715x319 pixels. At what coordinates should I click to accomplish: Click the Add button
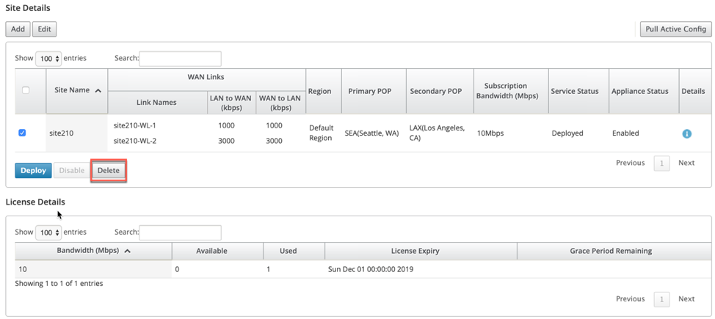[18, 29]
